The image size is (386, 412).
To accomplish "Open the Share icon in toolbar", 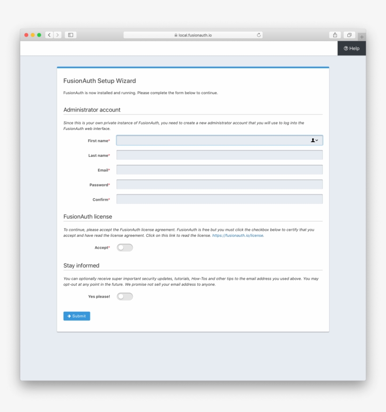I will point(335,35).
